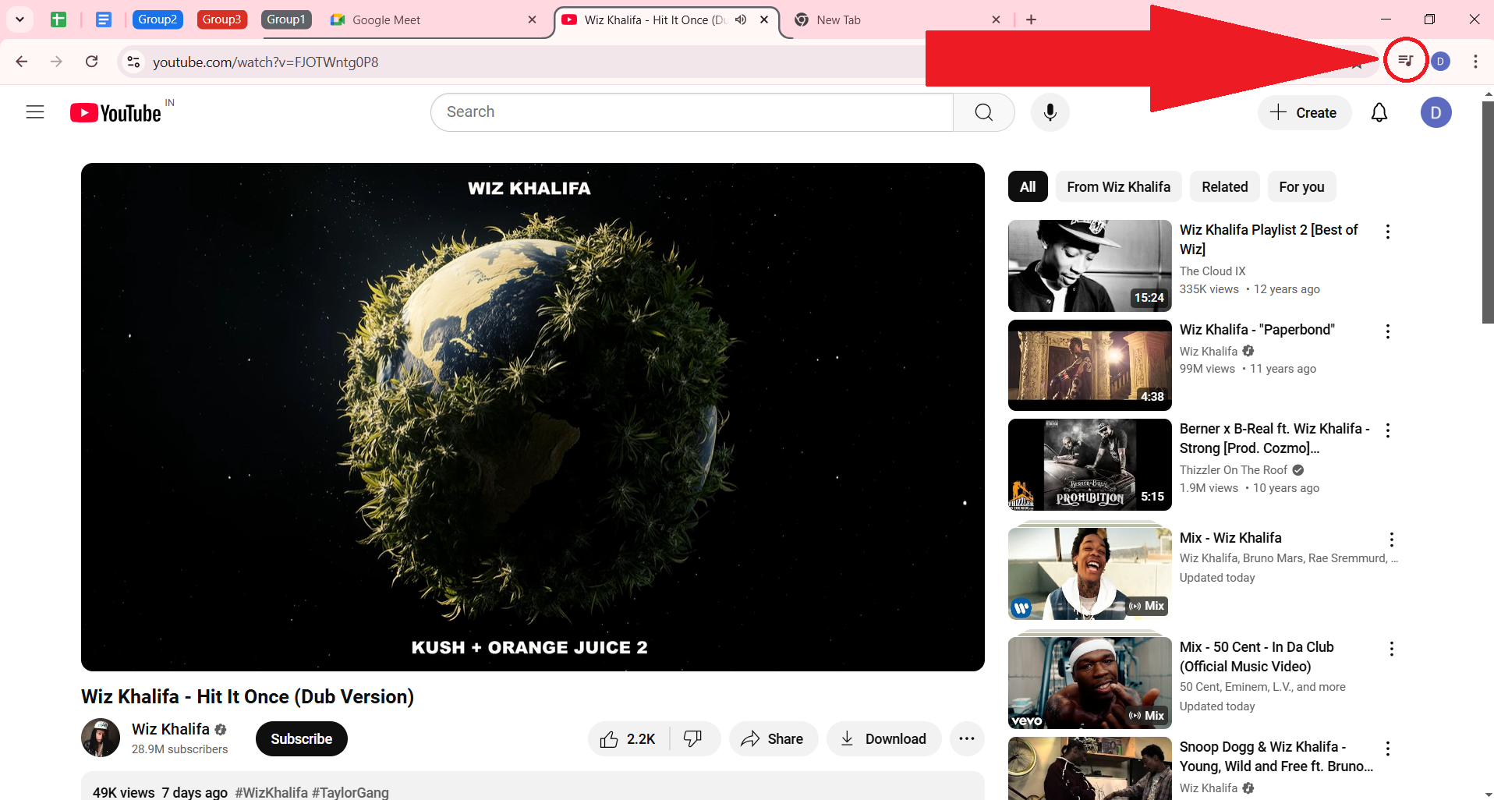This screenshot has width=1494, height=800.
Task: Expand the Group1 tab group
Action: coord(286,19)
